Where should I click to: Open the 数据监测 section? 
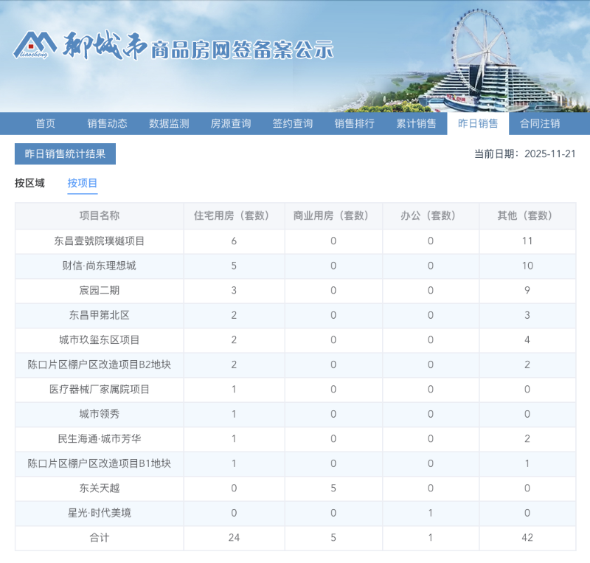169,123
